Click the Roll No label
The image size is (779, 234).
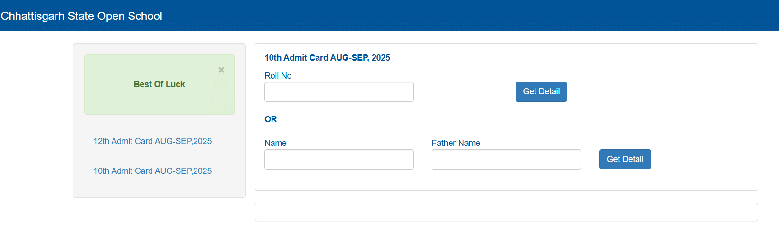pyautogui.click(x=278, y=76)
